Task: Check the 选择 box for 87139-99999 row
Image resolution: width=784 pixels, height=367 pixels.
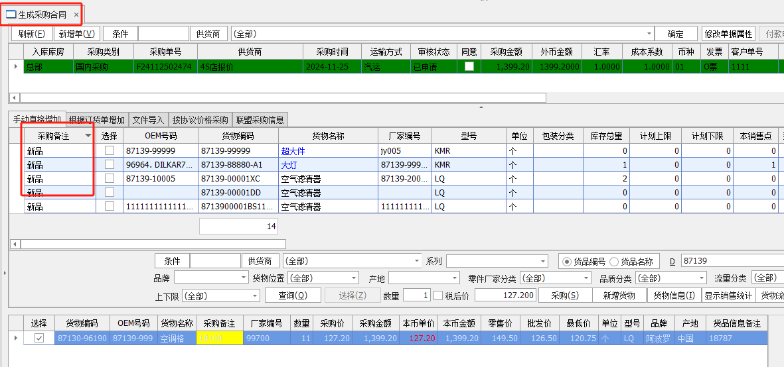Action: point(109,150)
